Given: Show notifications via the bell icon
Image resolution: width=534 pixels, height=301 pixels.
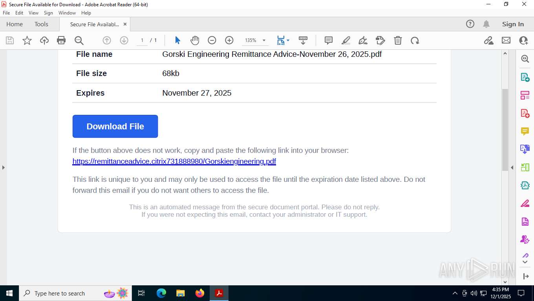Looking at the screenshot, I should point(486,24).
